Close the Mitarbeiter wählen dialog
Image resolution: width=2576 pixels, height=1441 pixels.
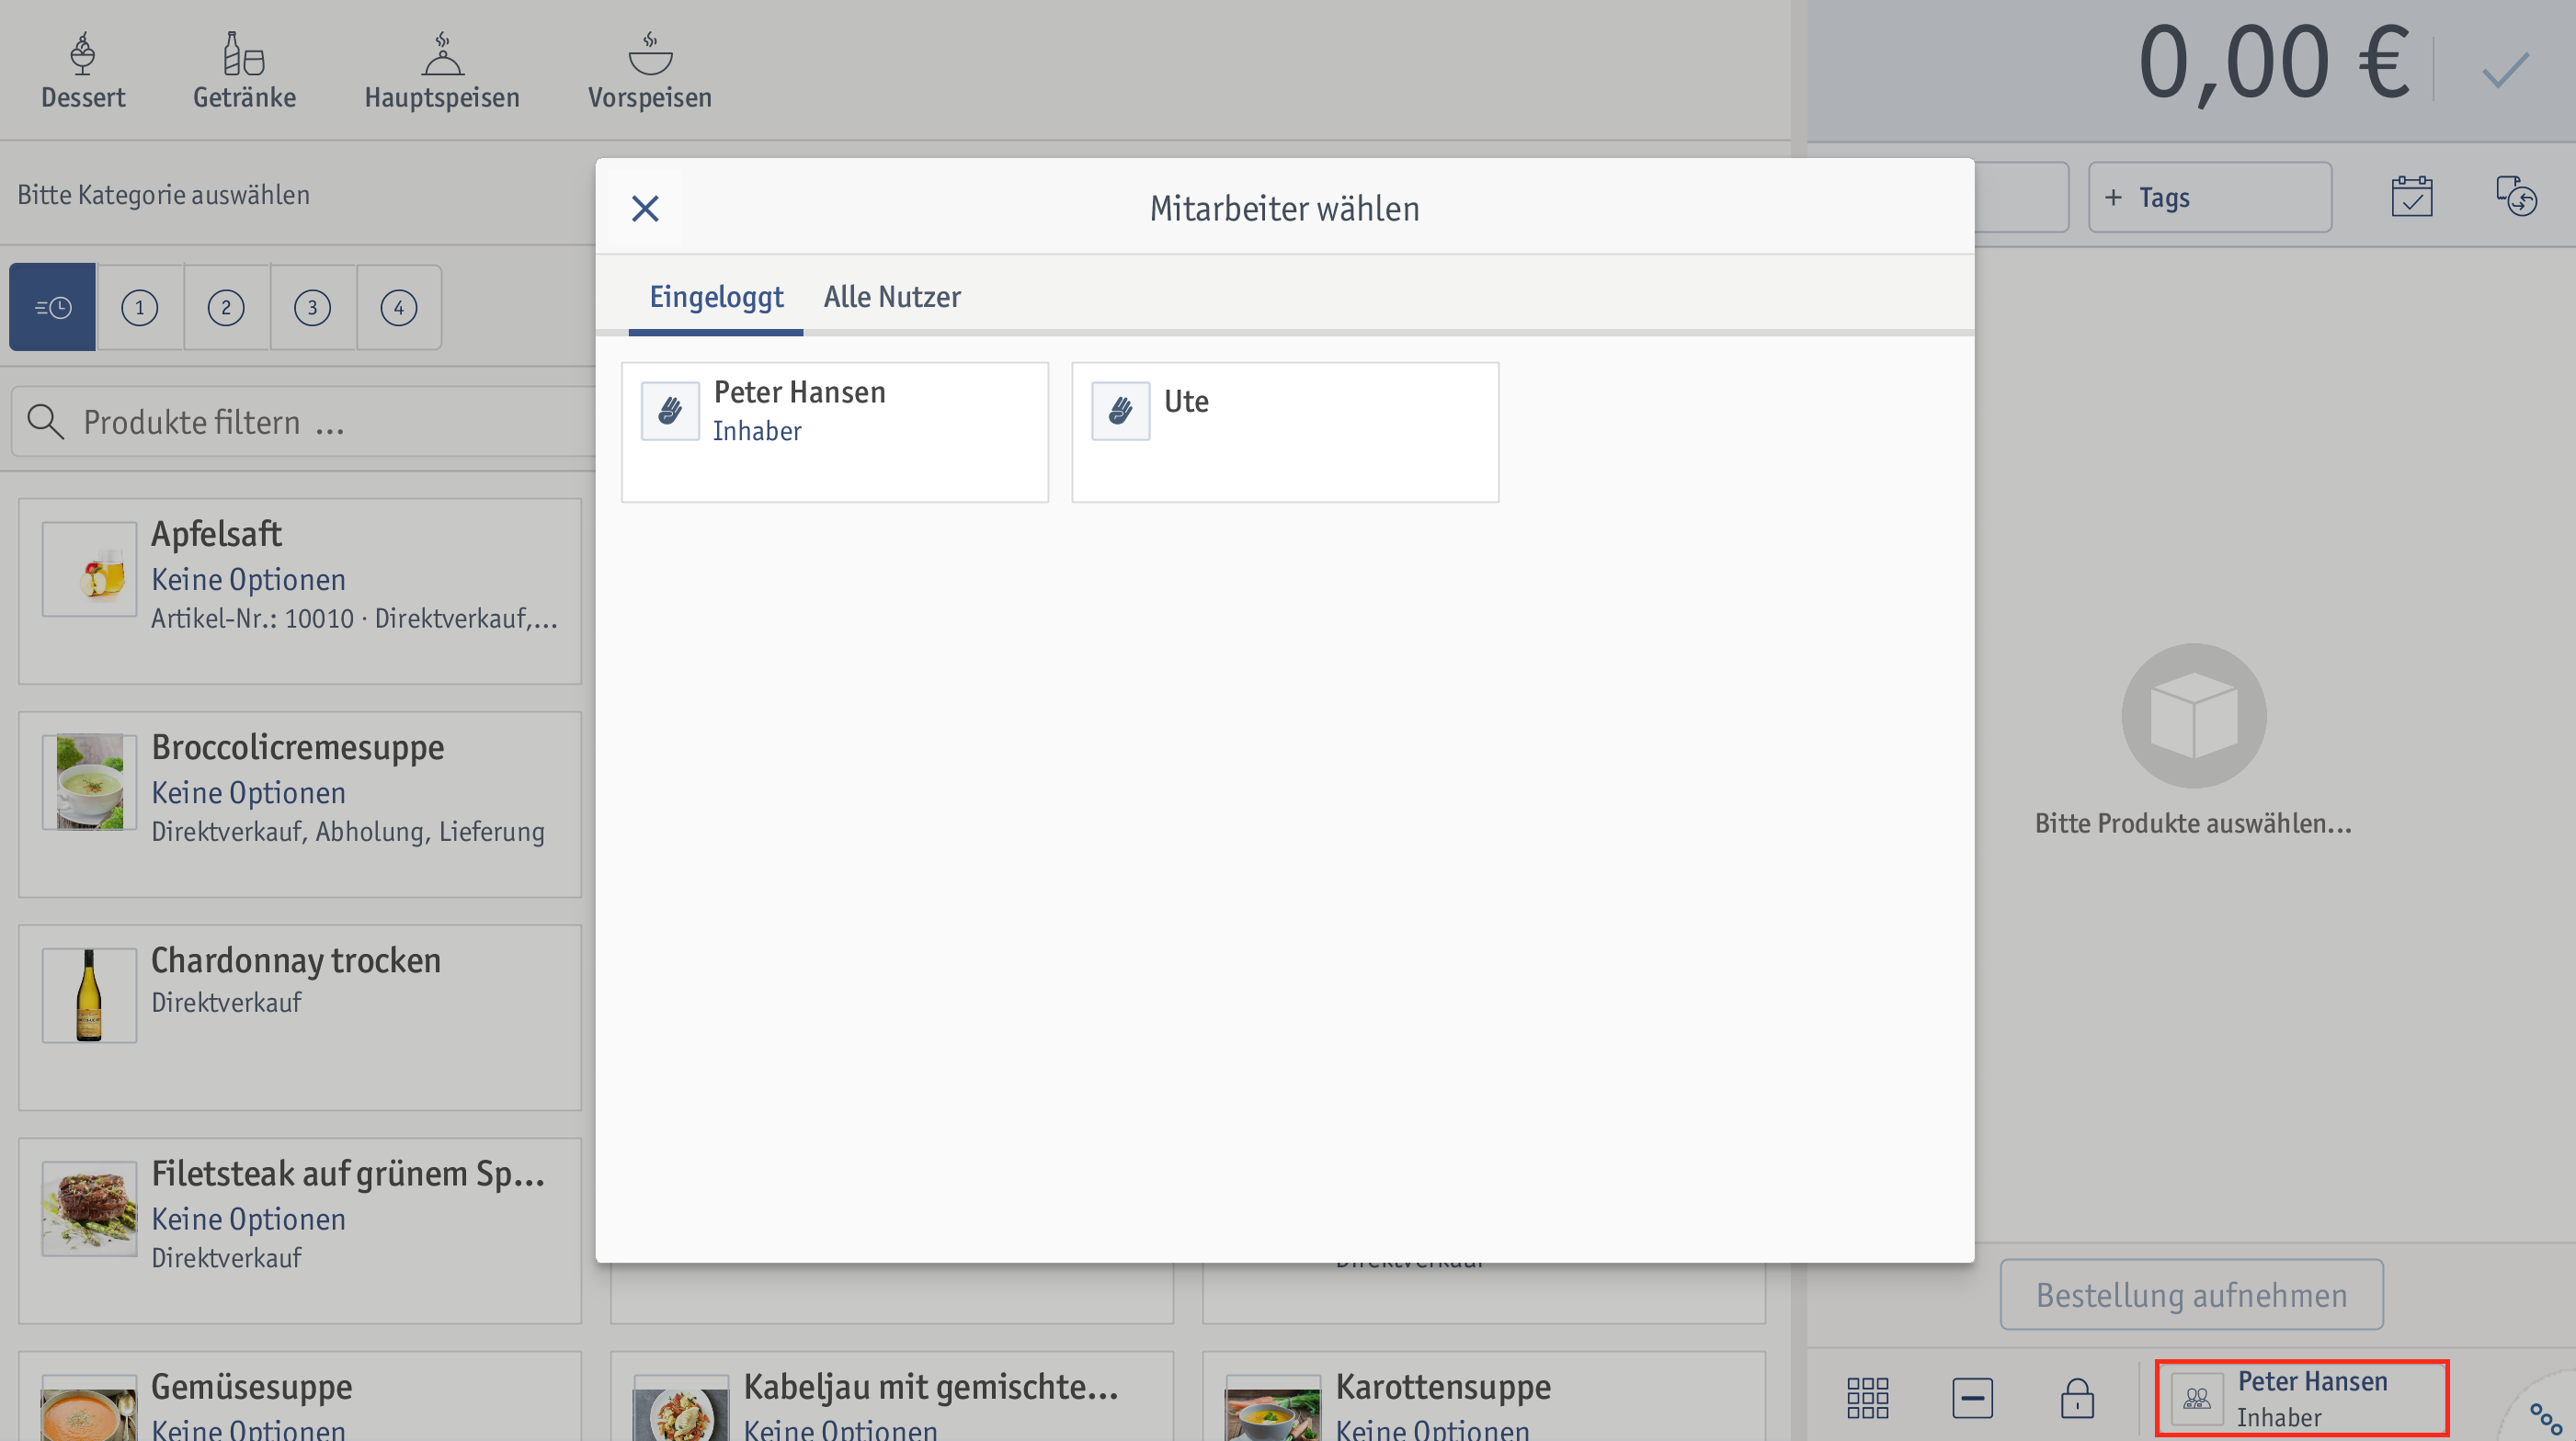(645, 209)
